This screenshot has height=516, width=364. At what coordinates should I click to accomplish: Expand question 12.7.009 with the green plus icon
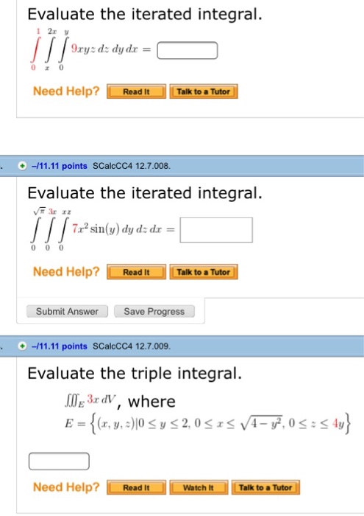pyautogui.click(x=22, y=346)
